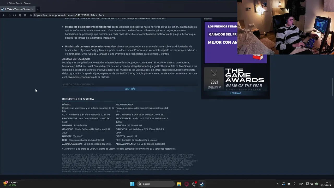Switch to Steam in the taskbar
Image resolution: width=334 pixels, height=188 pixels.
tap(202, 184)
